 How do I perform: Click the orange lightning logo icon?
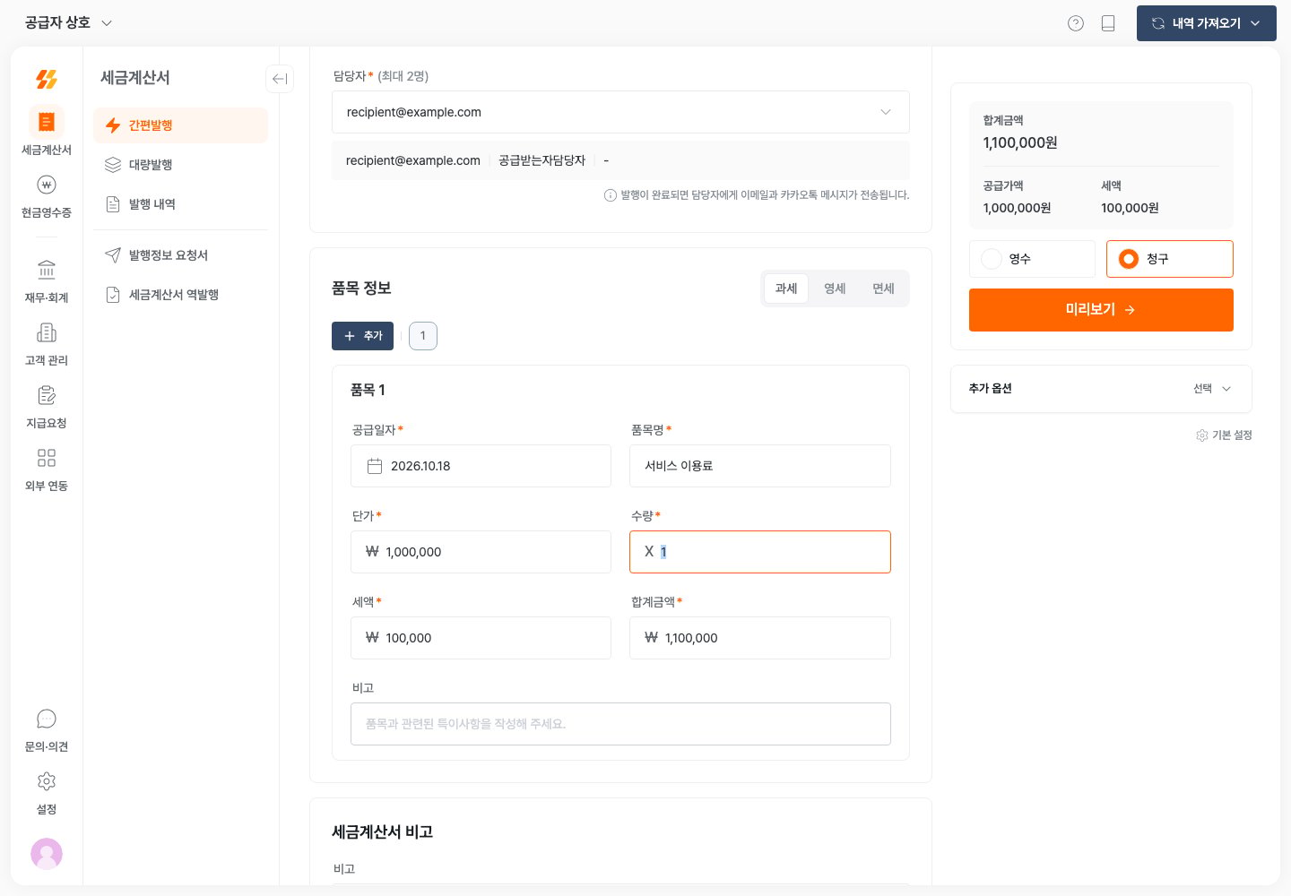click(x=47, y=79)
